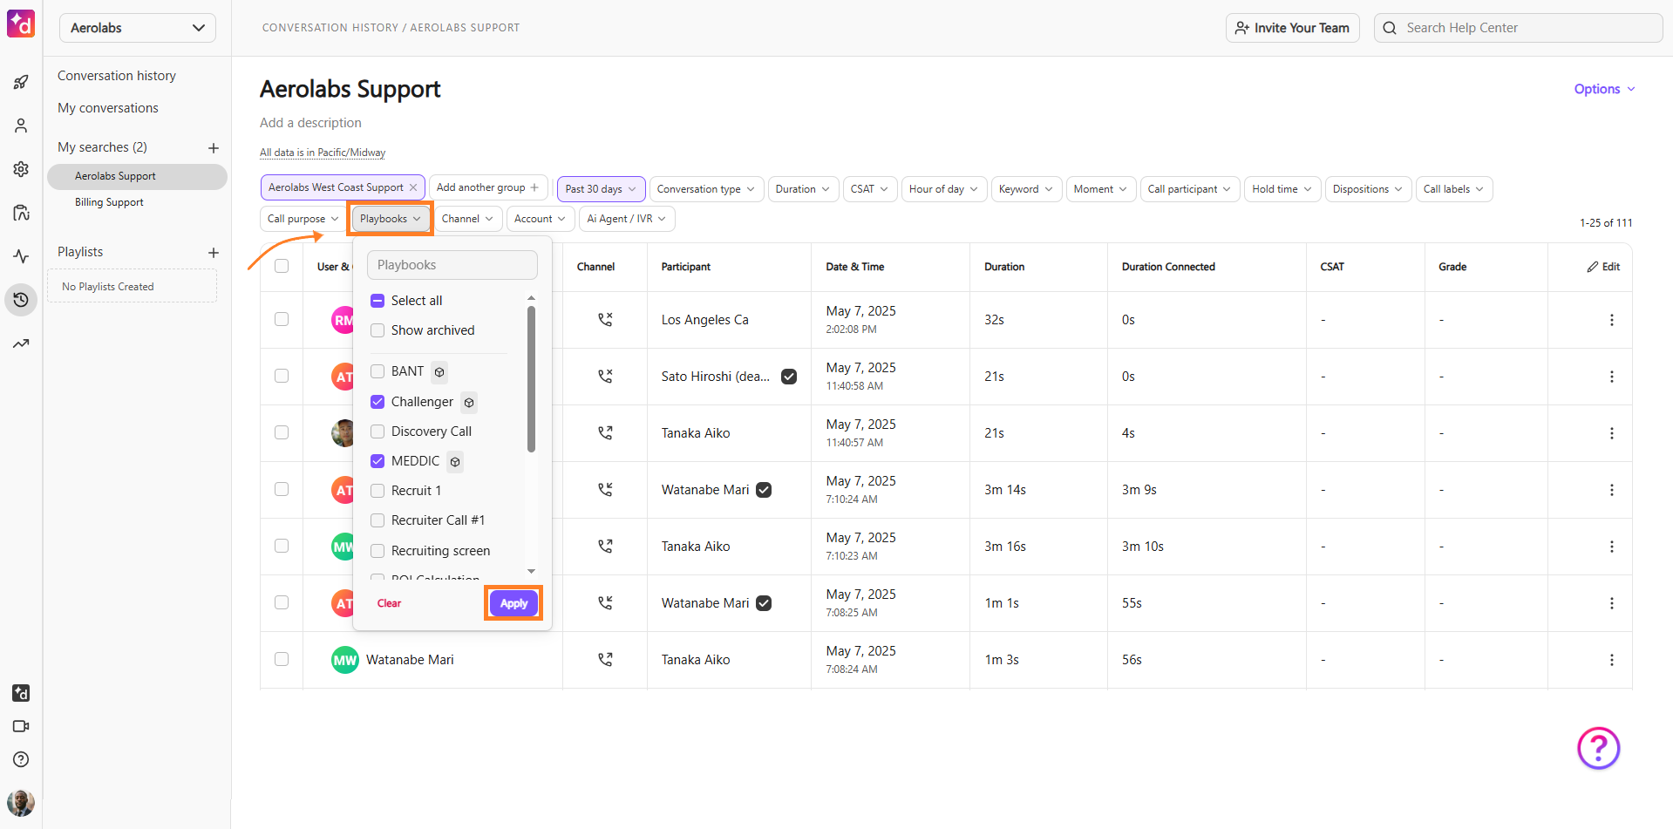The width and height of the screenshot is (1673, 829).
Task: Check the Discovery Call playbook
Action: (x=377, y=431)
